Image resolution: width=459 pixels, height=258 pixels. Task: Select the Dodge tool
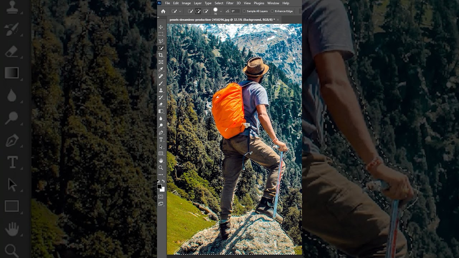(x=161, y=125)
